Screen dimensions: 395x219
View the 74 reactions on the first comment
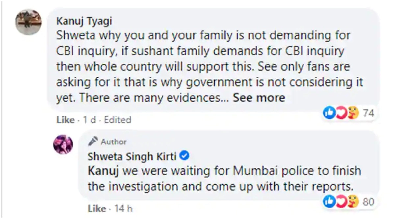click(x=368, y=114)
